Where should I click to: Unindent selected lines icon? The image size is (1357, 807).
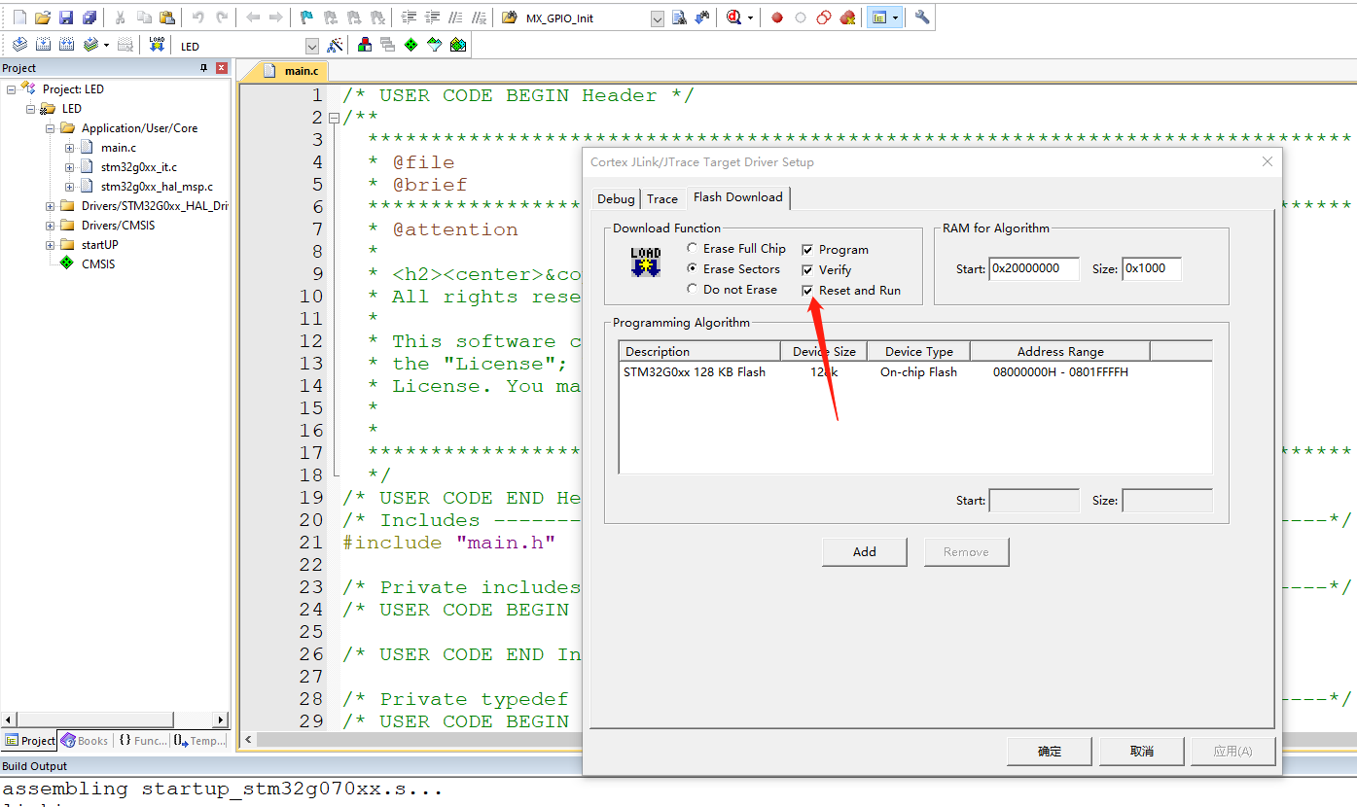click(x=432, y=18)
